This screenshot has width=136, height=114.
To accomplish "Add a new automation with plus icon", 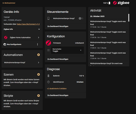I will point(39,55).
